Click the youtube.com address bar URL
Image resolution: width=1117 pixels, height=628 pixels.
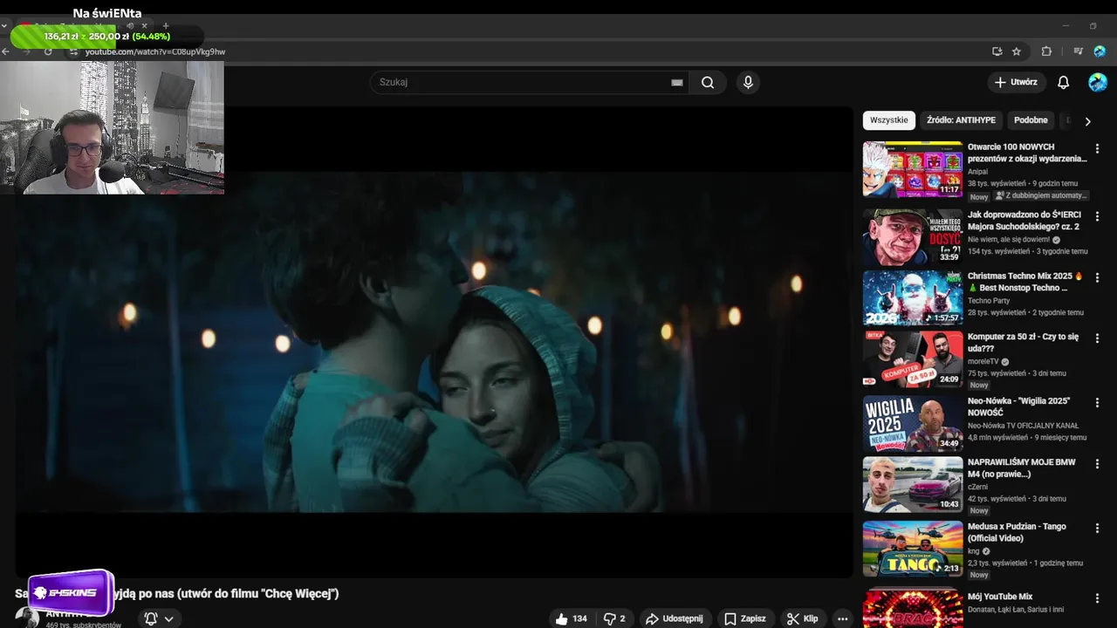click(x=155, y=51)
